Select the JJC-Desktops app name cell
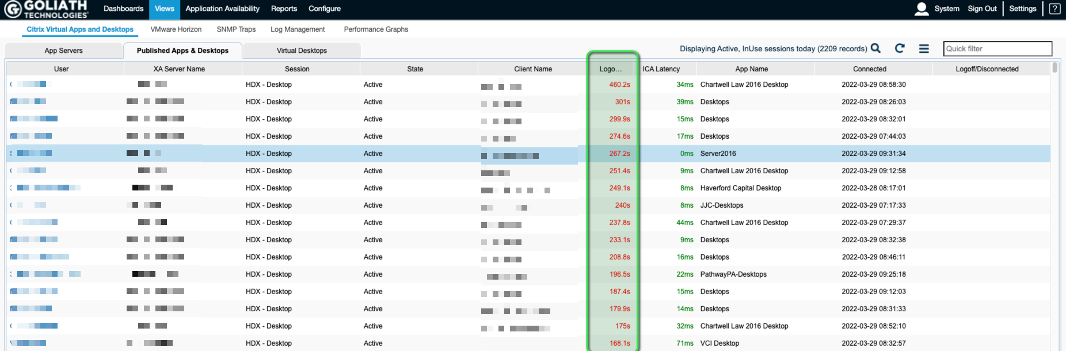1066x351 pixels. click(x=722, y=205)
